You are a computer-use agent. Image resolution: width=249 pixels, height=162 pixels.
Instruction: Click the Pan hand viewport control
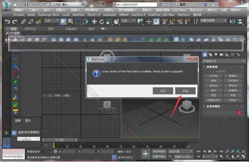tap(232, 157)
